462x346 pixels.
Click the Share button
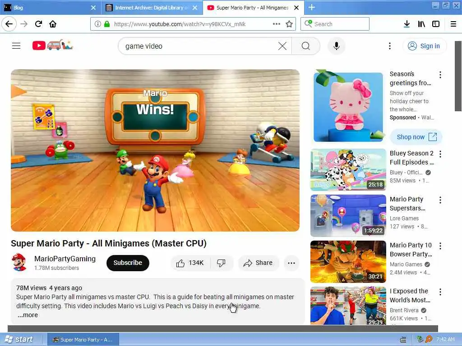258,263
